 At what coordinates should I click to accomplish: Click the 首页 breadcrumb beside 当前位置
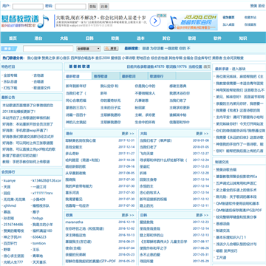coord(207,66)
